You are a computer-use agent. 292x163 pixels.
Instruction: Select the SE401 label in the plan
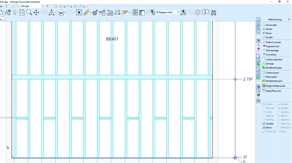112,39
